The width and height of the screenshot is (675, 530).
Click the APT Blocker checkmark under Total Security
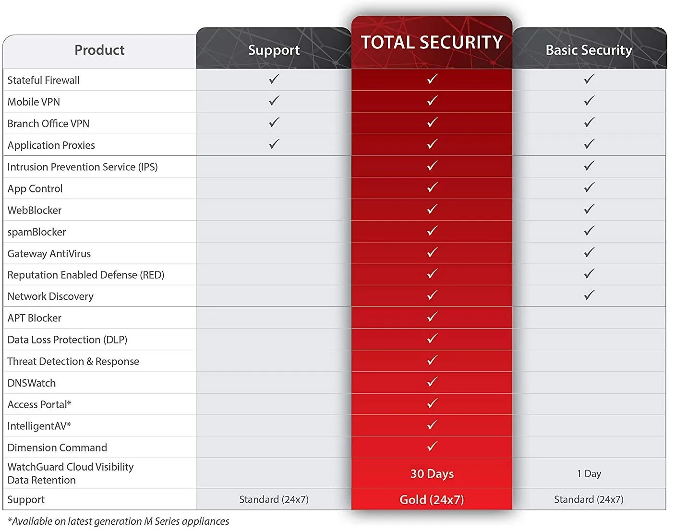pyautogui.click(x=432, y=317)
